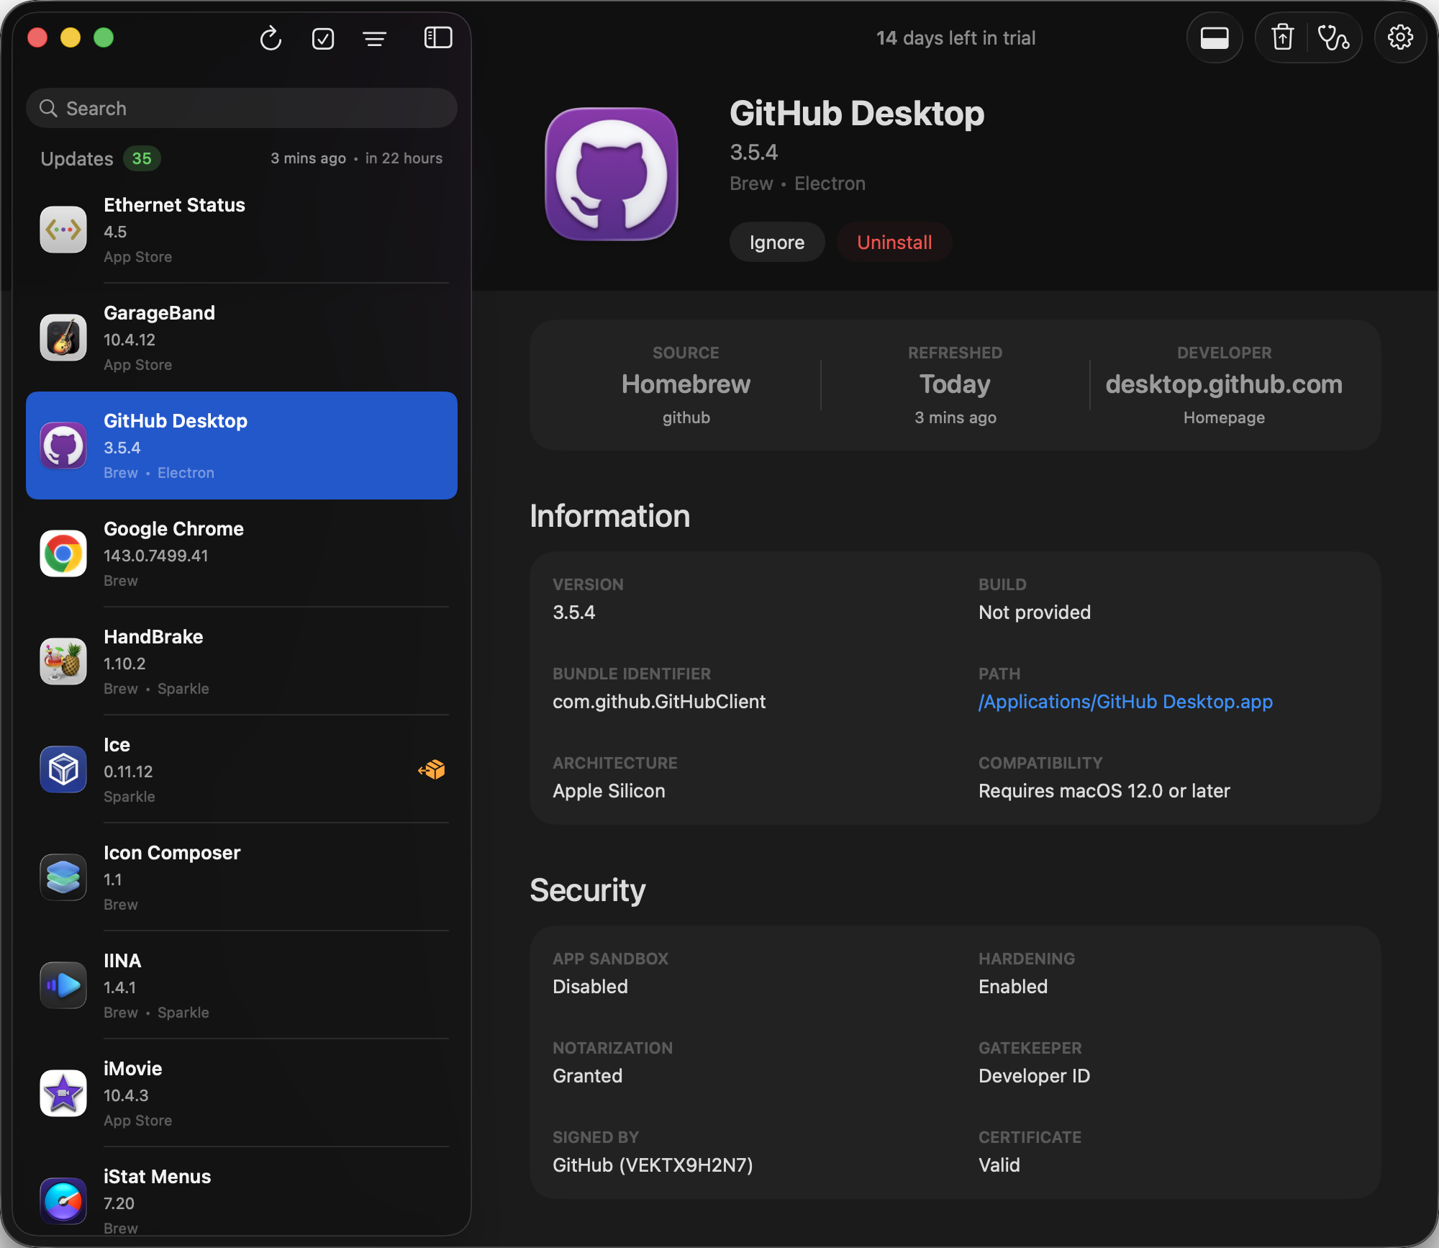Viewport: 1439px width, 1248px height.
Task: Open the settings gear
Action: [1399, 37]
